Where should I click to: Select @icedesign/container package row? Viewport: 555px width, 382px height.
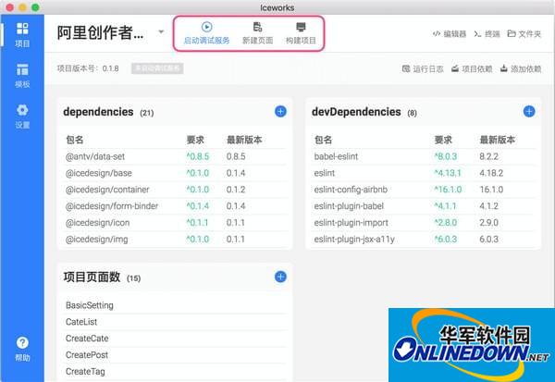click(175, 190)
